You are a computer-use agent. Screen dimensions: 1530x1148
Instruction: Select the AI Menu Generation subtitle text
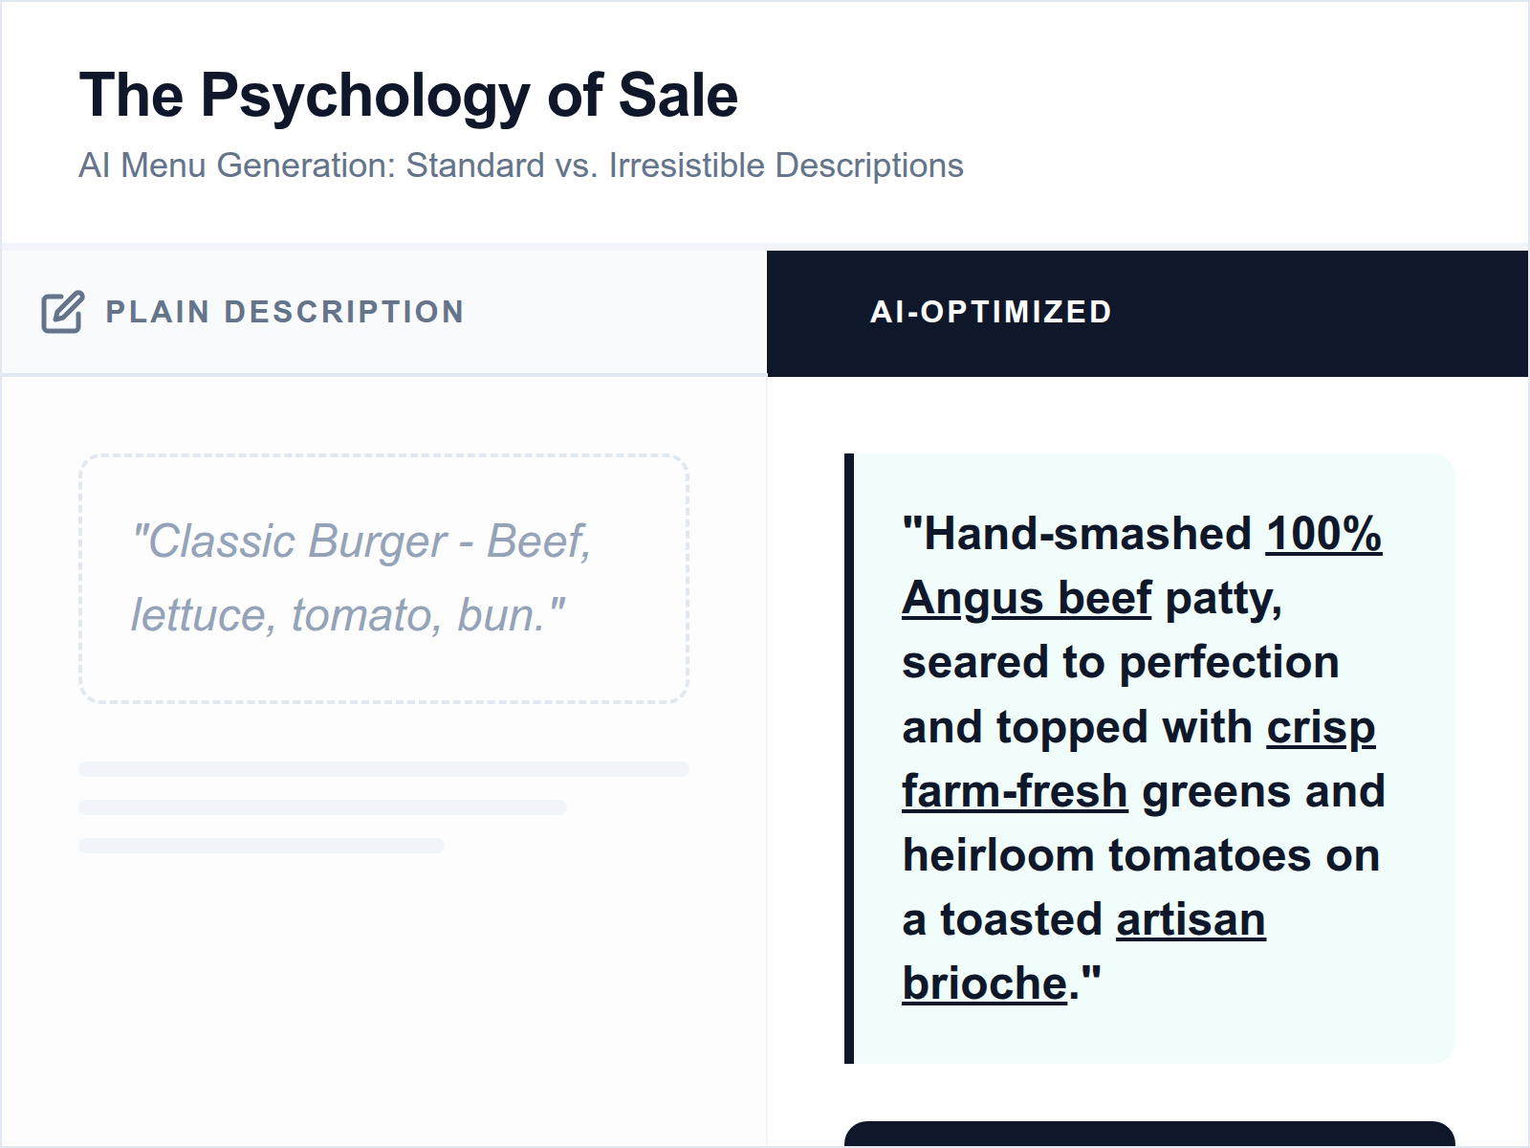[x=521, y=165]
